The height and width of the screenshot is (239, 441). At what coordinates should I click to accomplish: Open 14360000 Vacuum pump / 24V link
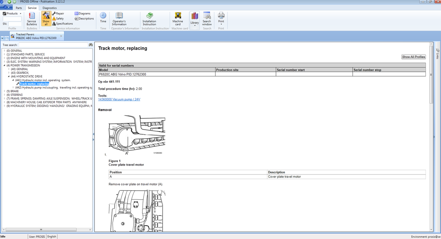[x=119, y=99]
